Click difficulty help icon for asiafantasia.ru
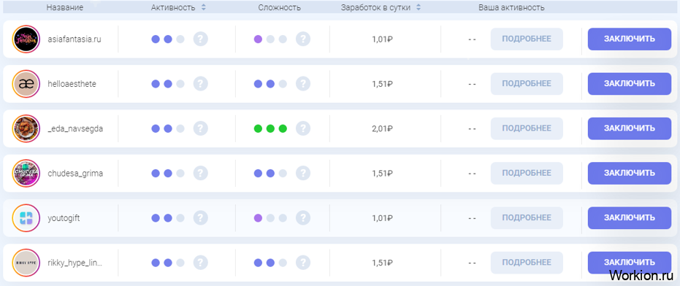This screenshot has width=680, height=286. pos(303,39)
